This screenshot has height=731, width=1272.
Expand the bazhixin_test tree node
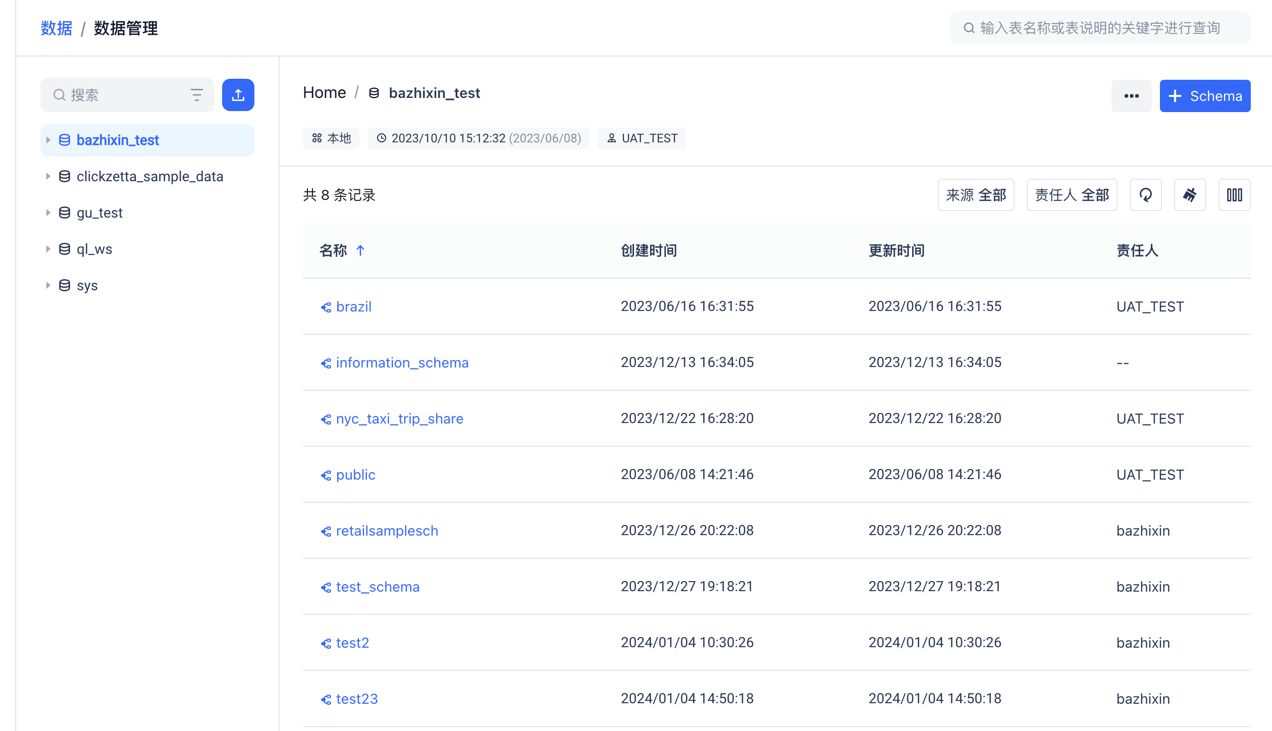pos(48,140)
